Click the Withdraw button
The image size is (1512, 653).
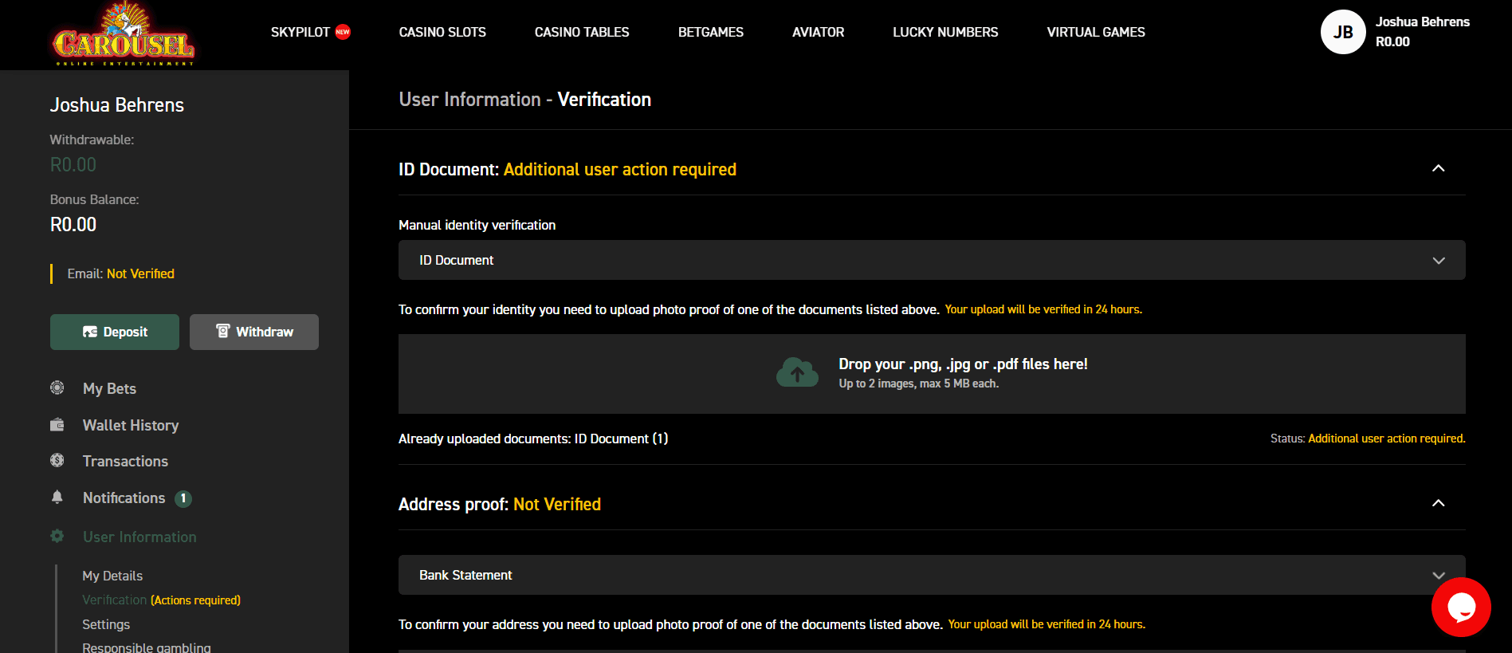254,332
